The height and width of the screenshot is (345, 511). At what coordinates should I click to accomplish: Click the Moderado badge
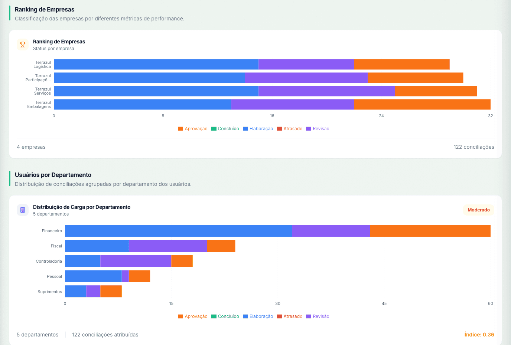(478, 210)
